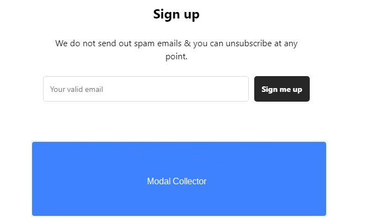
Task: Click the word "point." in the paragraph
Action: point(176,57)
